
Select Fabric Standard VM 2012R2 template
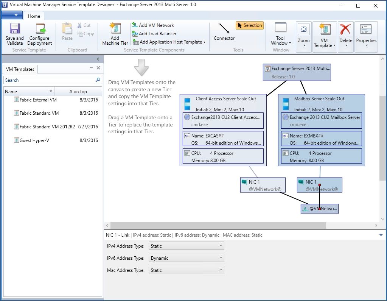coord(47,127)
